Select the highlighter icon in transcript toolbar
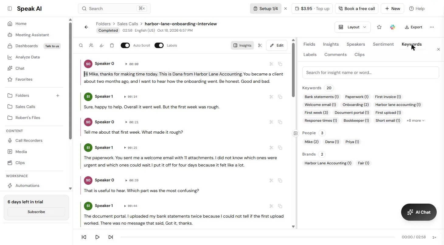The width and height of the screenshot is (444, 245). click(x=102, y=45)
